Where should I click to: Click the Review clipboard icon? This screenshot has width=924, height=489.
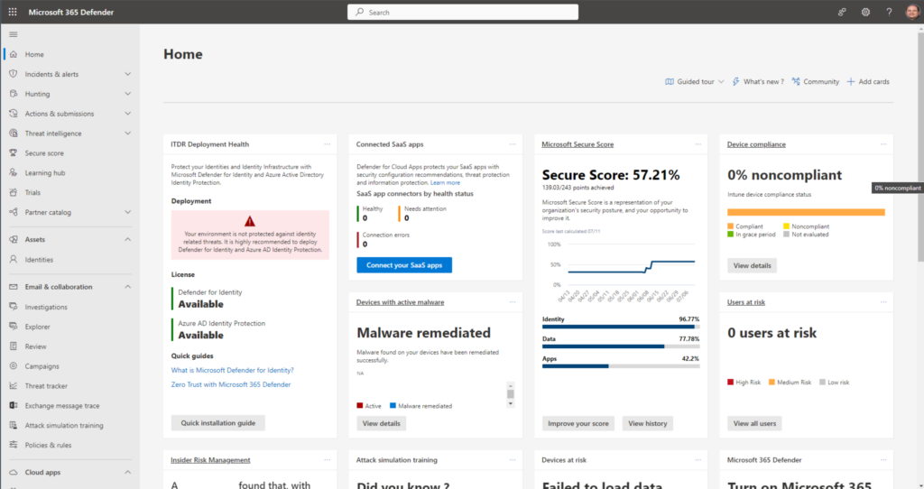(x=13, y=346)
